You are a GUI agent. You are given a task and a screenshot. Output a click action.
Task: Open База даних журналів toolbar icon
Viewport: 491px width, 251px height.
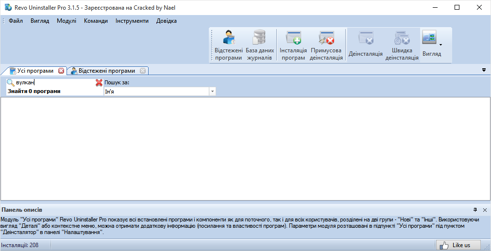coord(259,45)
